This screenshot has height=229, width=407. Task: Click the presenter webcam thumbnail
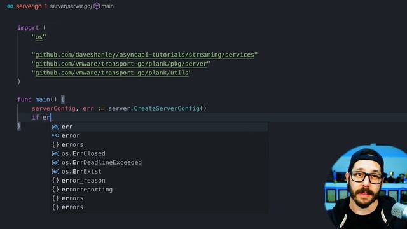click(x=366, y=186)
